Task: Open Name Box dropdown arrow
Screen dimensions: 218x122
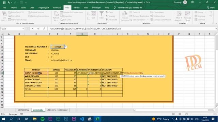Action: point(23,28)
